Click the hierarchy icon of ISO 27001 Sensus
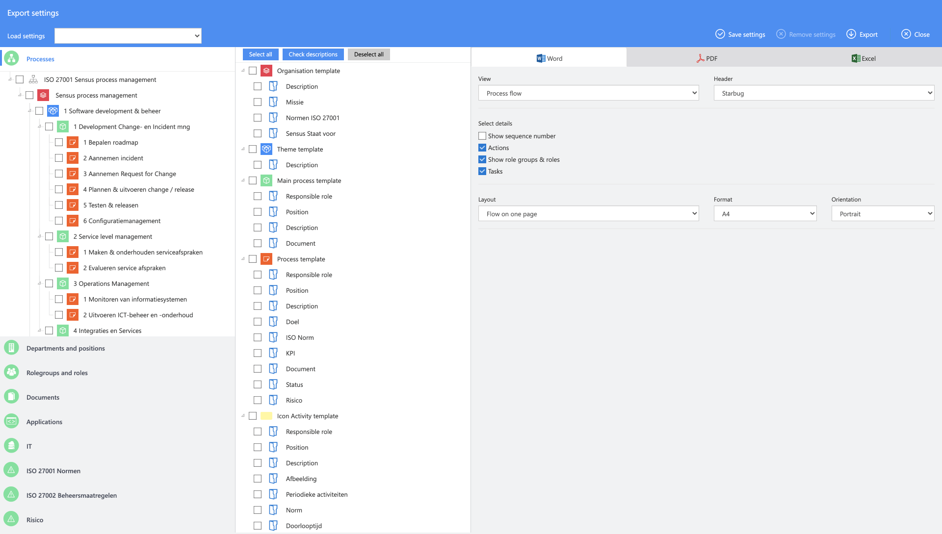This screenshot has height=534, width=942. tap(33, 79)
